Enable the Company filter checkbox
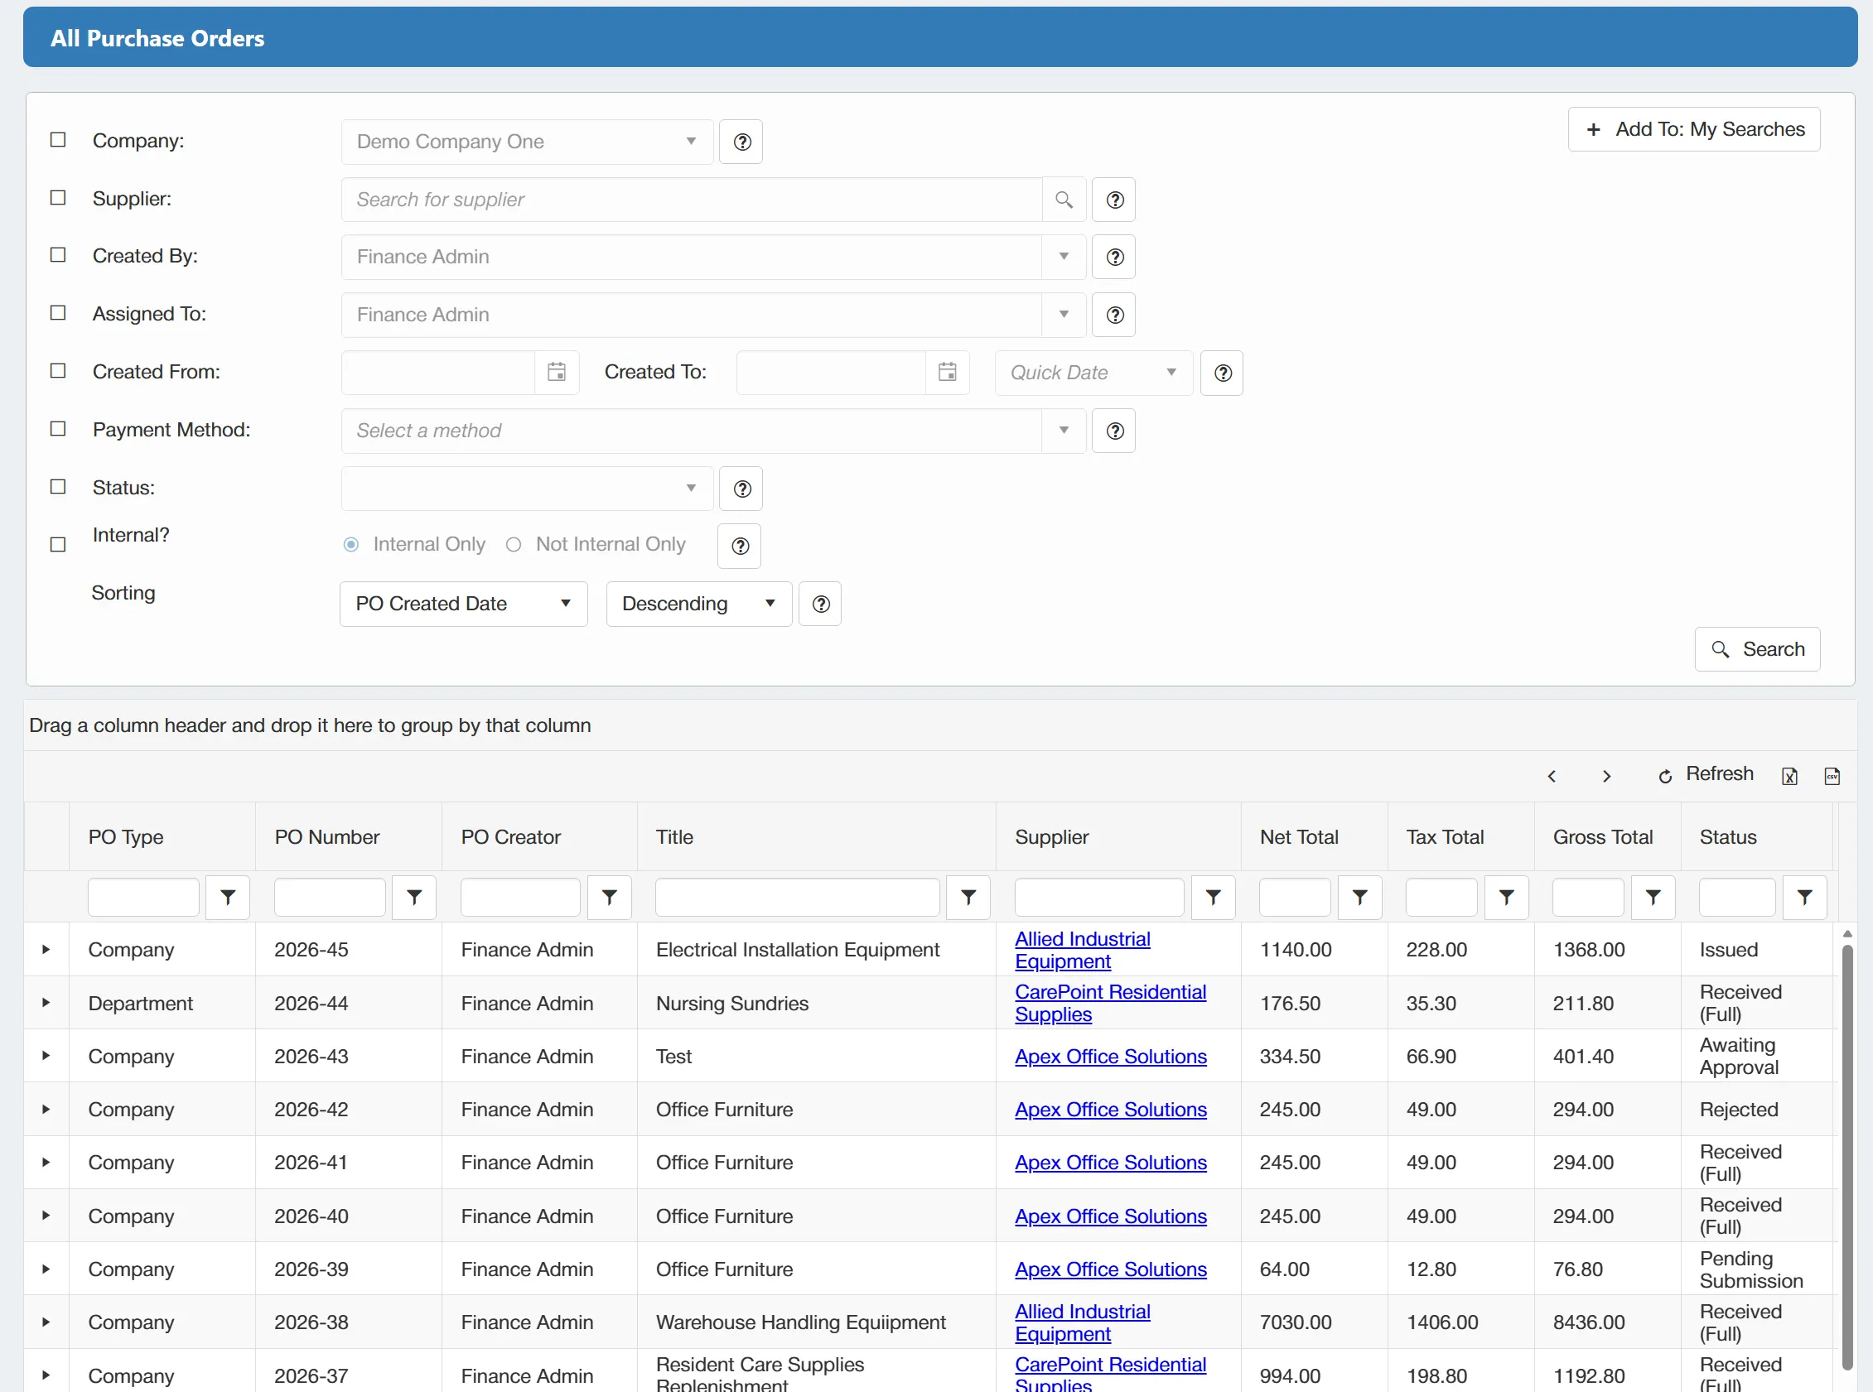Viewport: 1873px width, 1392px height. pyautogui.click(x=58, y=140)
